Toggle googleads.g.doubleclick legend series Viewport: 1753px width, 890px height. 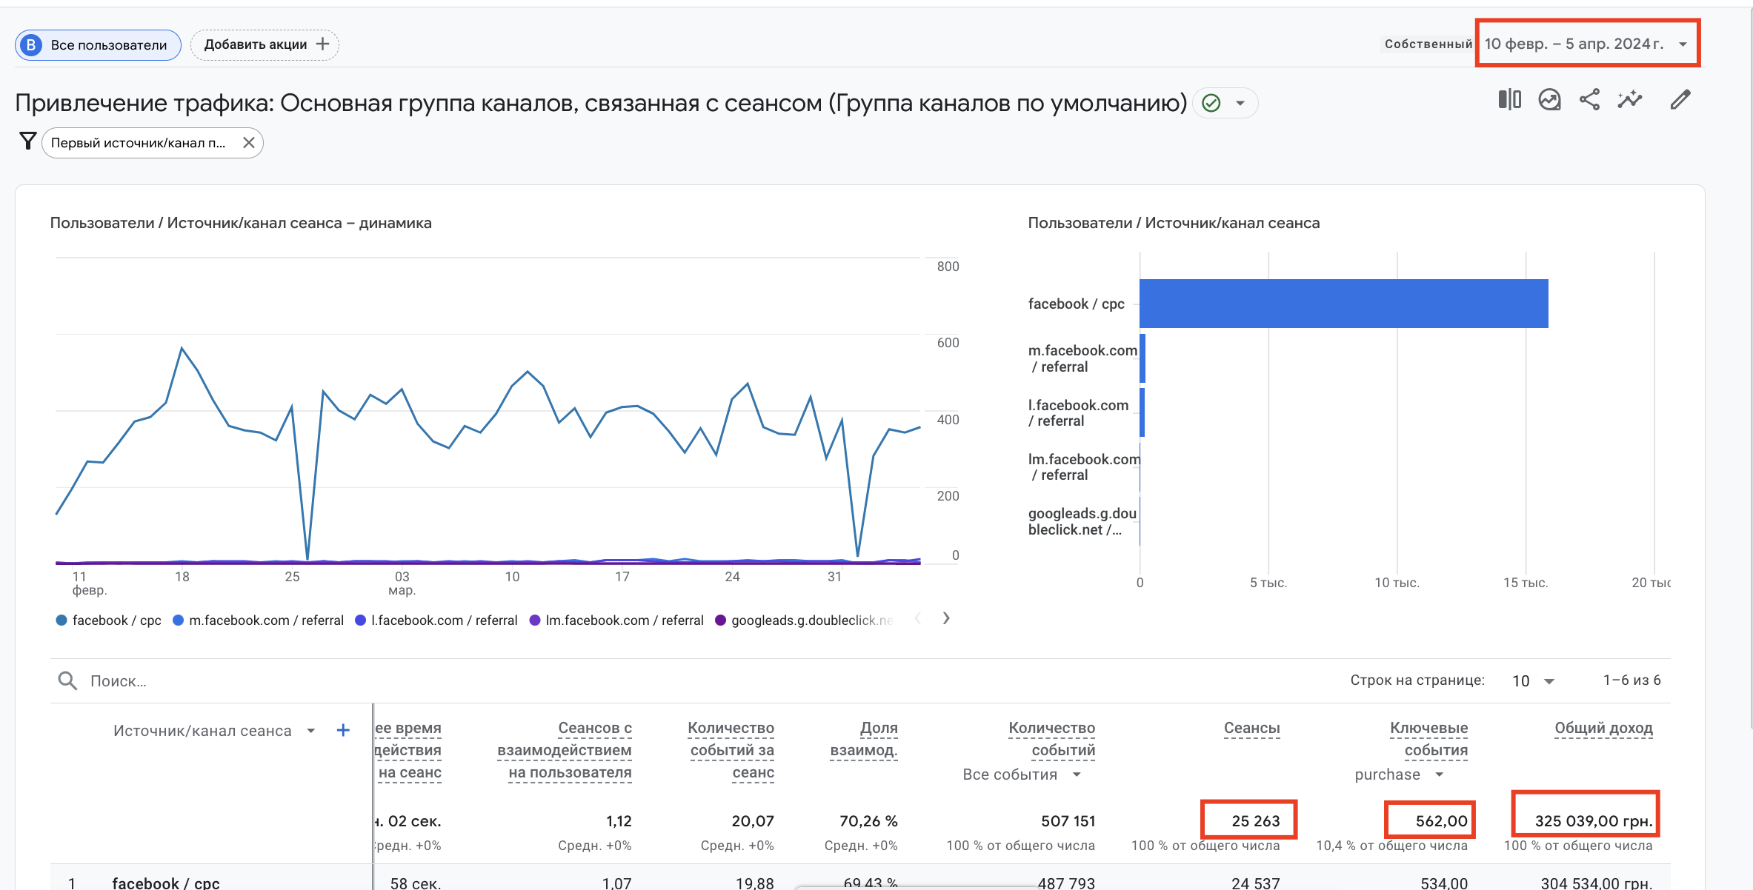coord(804,620)
